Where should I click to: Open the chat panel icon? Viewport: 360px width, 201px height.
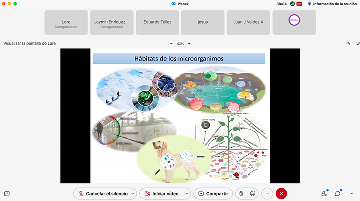338,193
